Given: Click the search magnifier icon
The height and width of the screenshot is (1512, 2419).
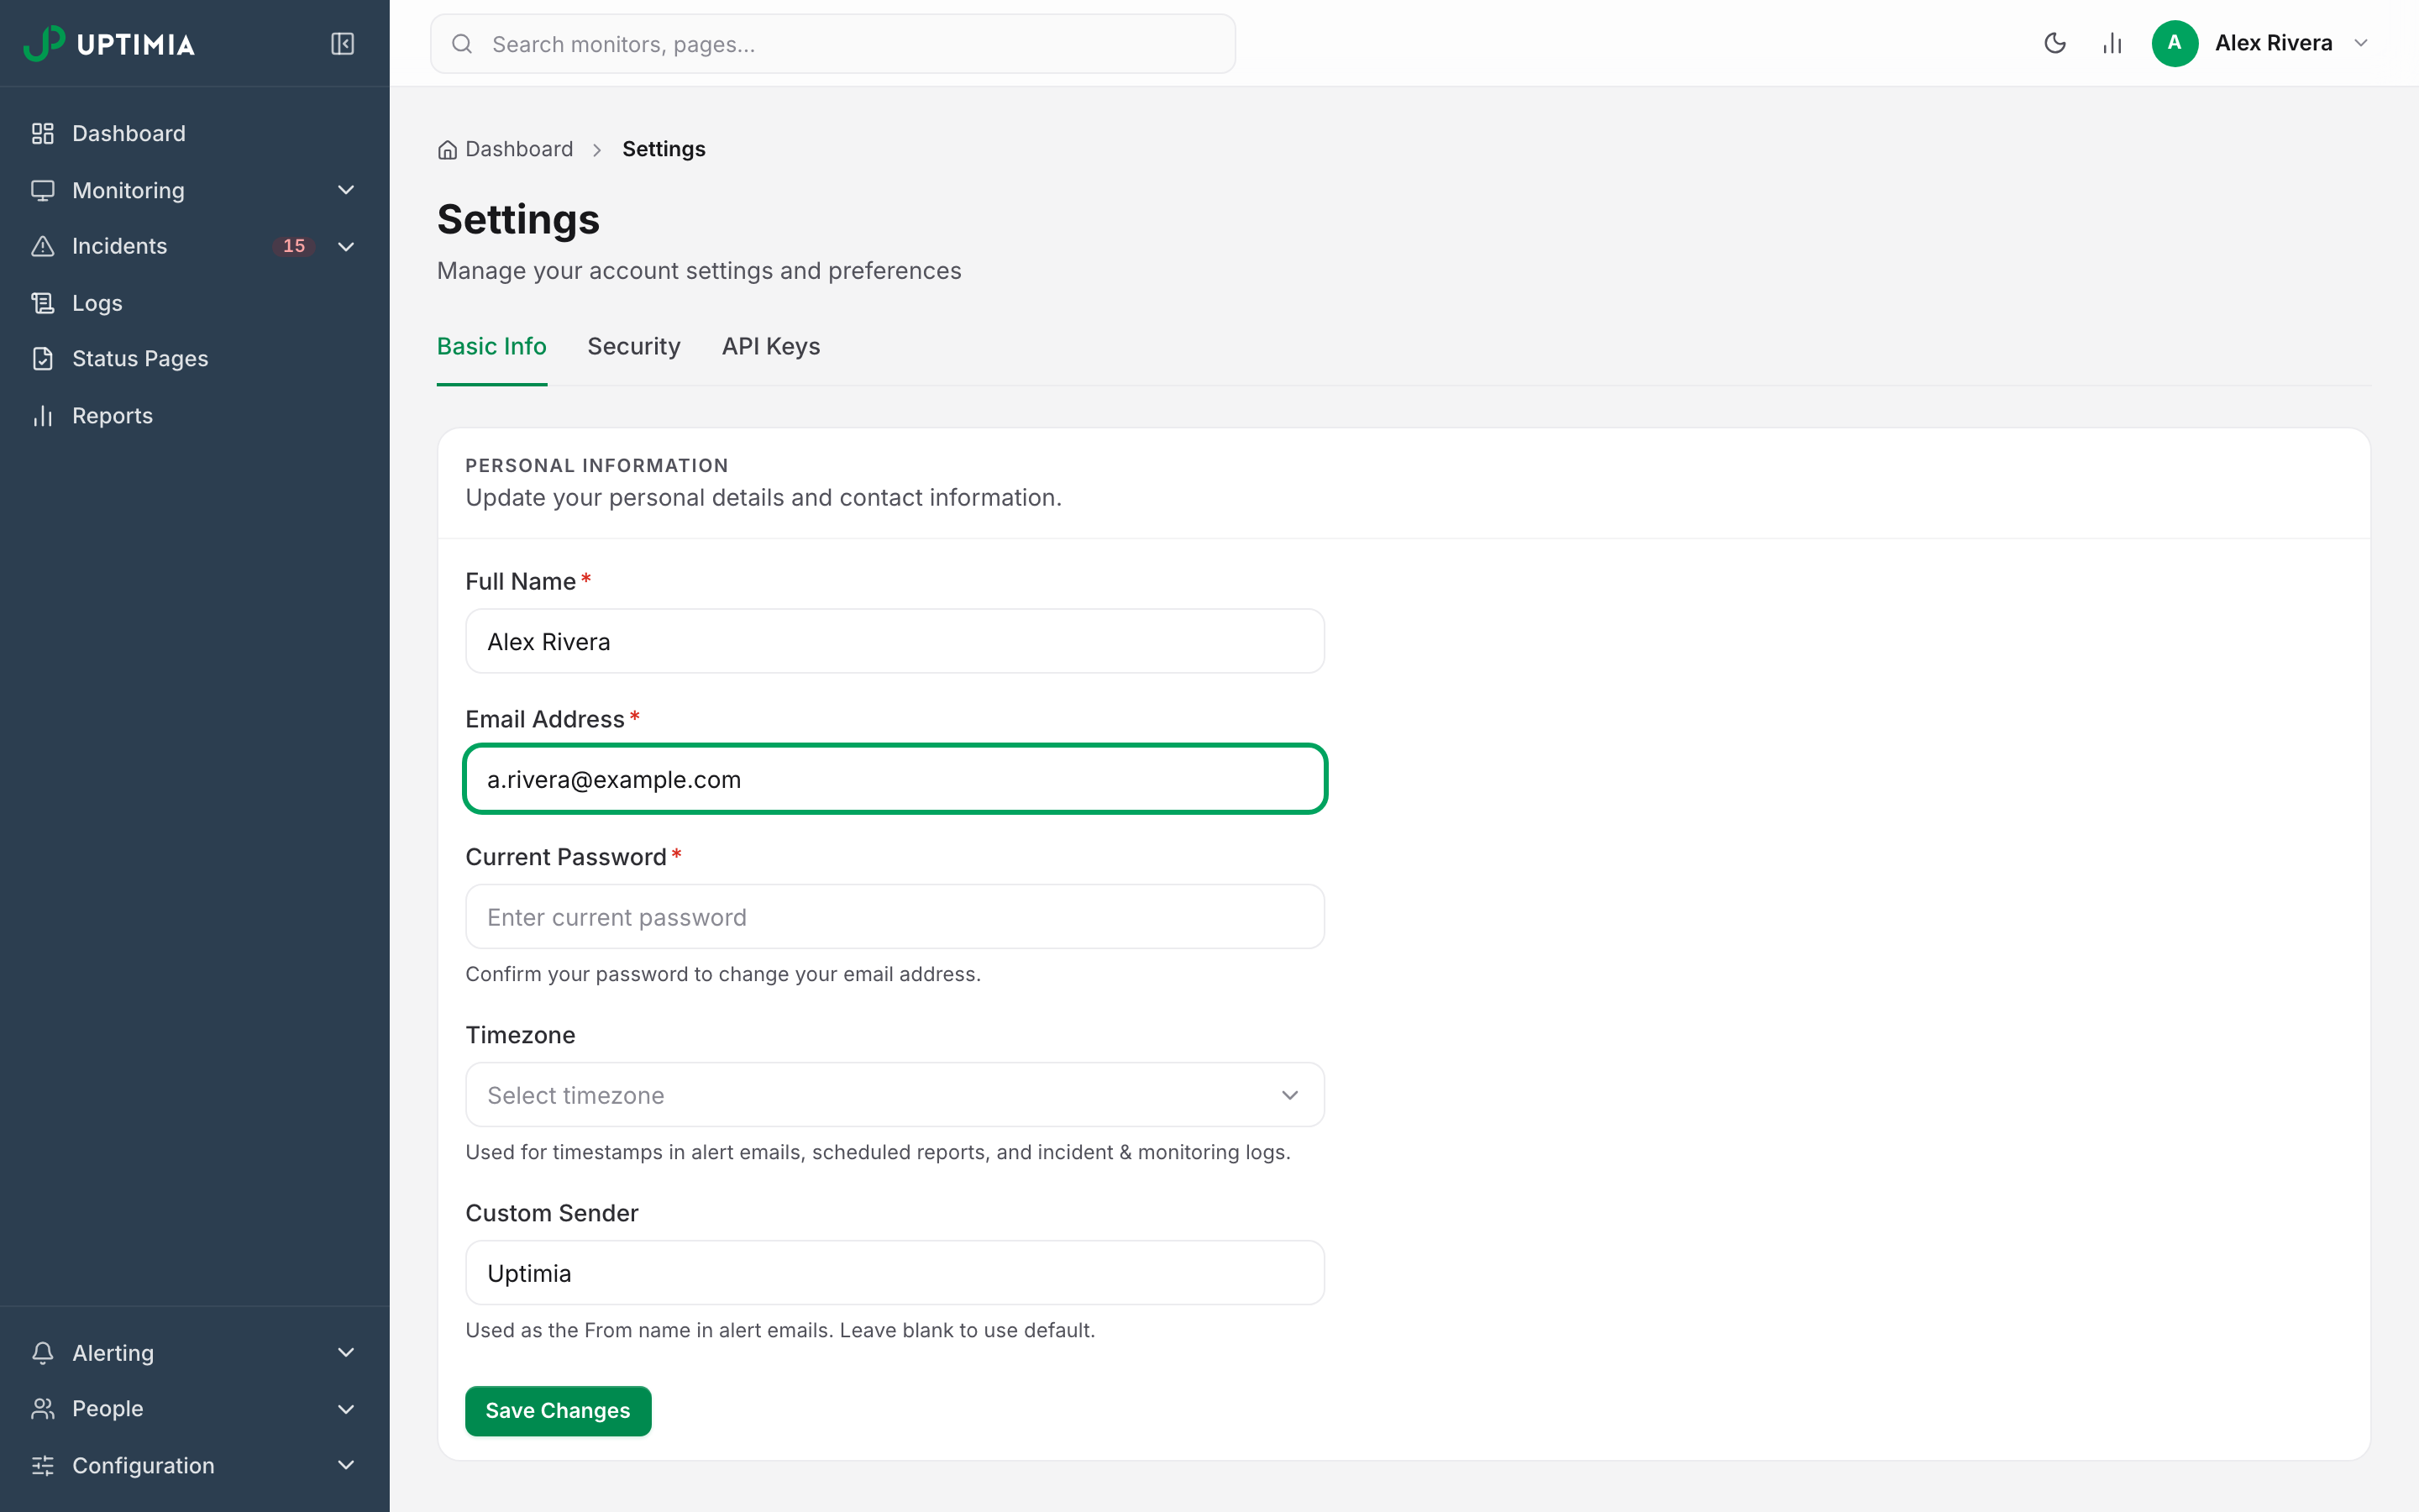Looking at the screenshot, I should click(462, 44).
